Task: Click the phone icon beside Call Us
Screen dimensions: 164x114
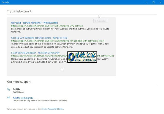Action: (x=9, y=89)
